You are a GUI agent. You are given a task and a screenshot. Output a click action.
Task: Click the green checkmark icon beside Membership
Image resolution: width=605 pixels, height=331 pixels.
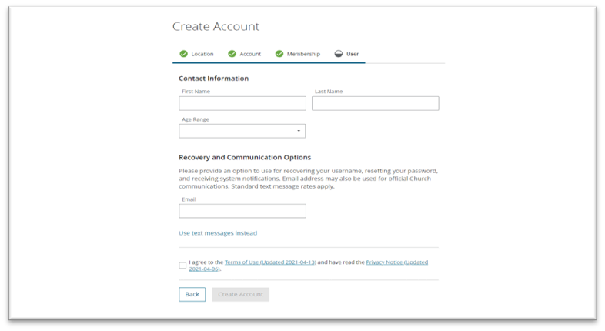click(x=279, y=54)
